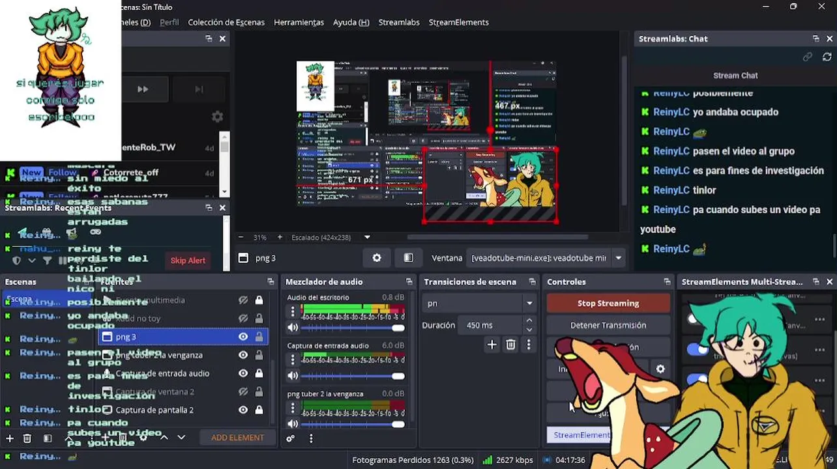
Task: Open scene filters icon in Escenas panel
Action: point(48,438)
